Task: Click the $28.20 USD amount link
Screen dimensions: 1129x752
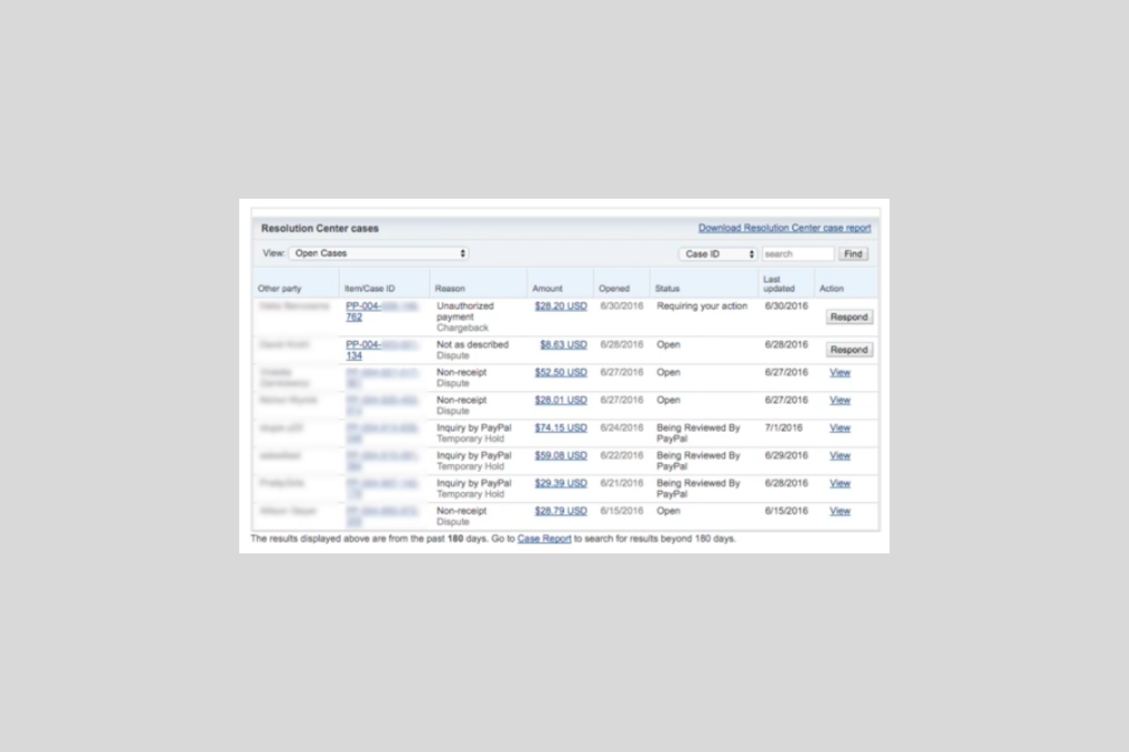Action: tap(561, 306)
